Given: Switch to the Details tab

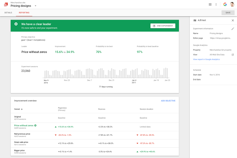Looking at the screenshot, I should coord(8,13).
